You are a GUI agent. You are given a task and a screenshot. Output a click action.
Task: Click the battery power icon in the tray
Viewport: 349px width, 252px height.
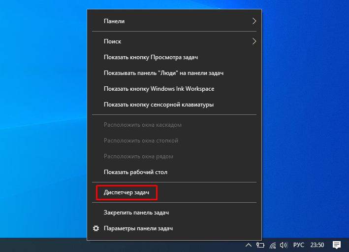pyautogui.click(x=260, y=245)
